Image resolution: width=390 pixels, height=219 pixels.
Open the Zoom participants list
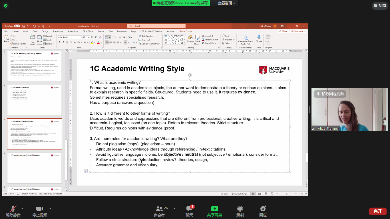tap(159, 209)
